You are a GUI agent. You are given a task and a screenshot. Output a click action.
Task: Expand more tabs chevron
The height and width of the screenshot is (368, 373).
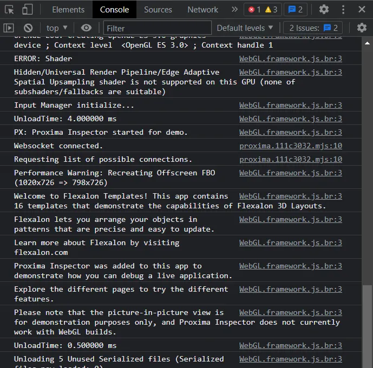234,10
